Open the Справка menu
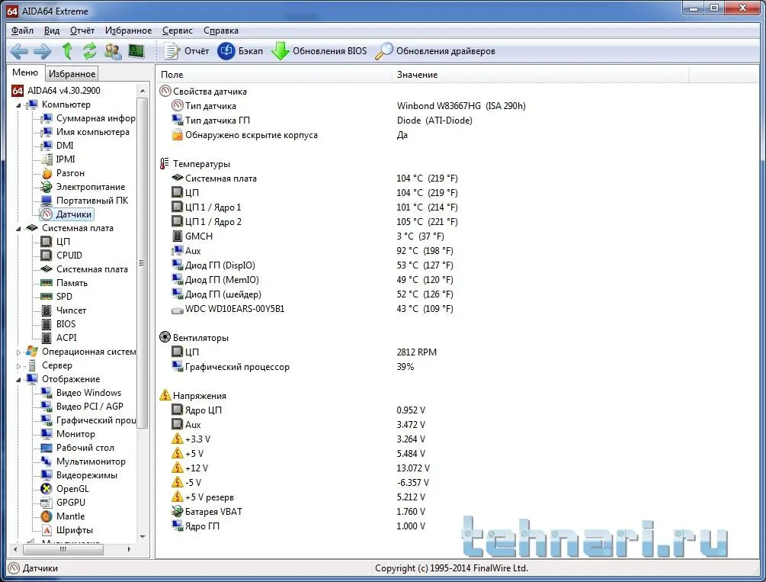766x582 pixels. click(221, 31)
